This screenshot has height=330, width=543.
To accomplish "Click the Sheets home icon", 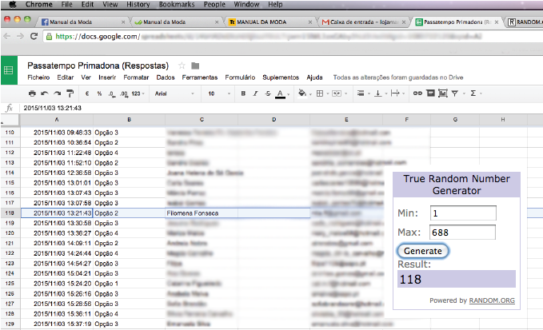I will click(9, 70).
